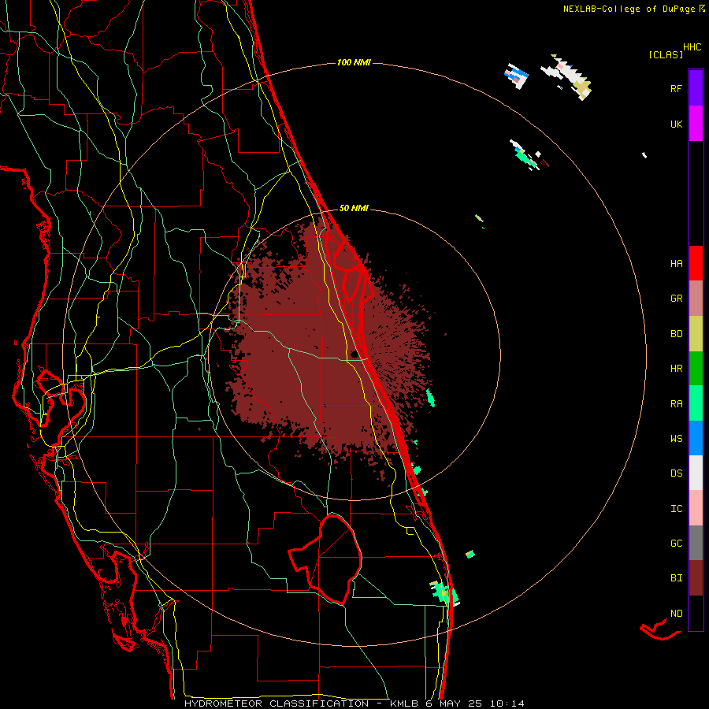This screenshot has width=709, height=709.
Task: Click the 'KMLB' station ID in caption
Action: pos(403,703)
